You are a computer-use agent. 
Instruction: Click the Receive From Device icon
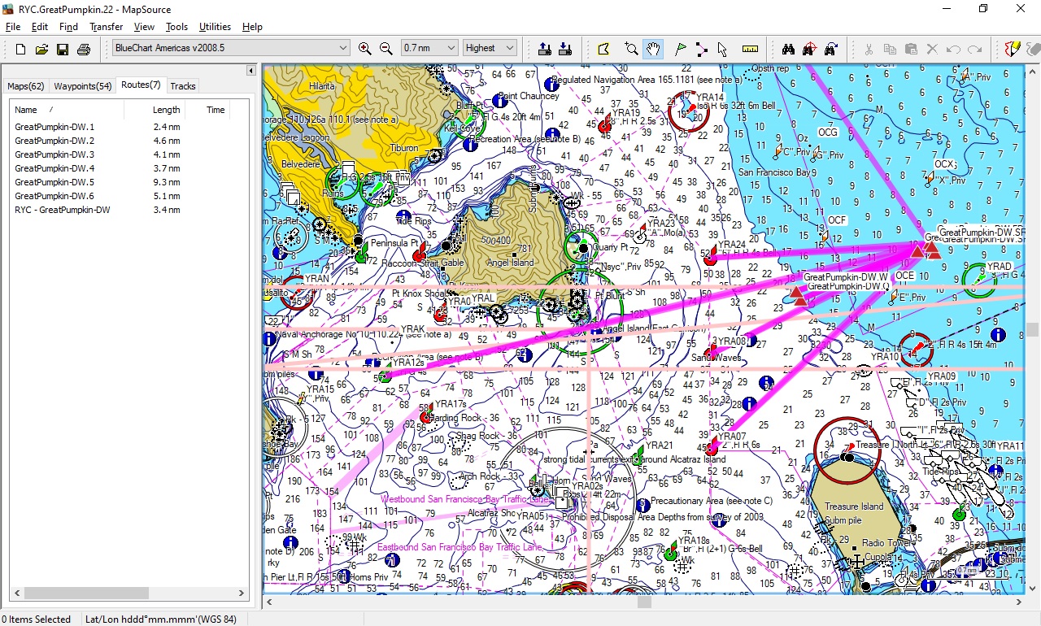565,49
